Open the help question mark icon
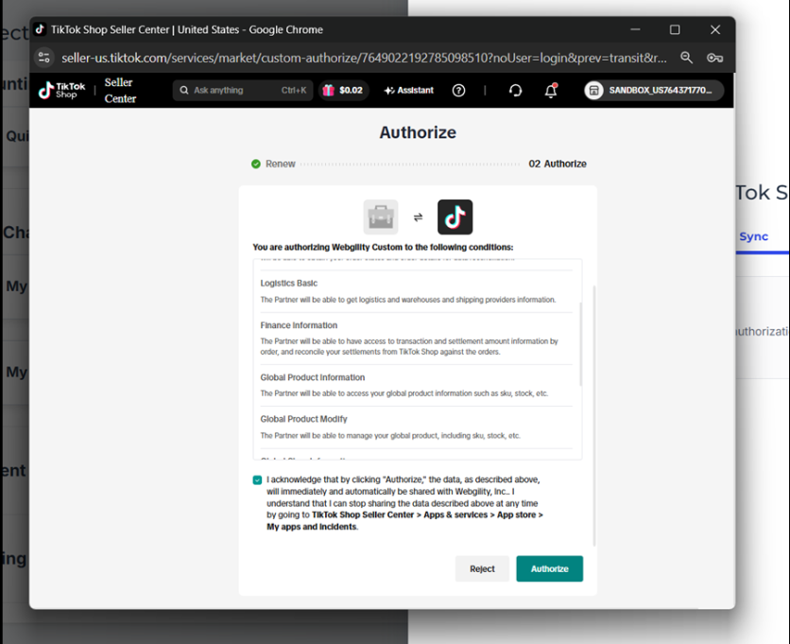790x644 pixels. click(458, 90)
